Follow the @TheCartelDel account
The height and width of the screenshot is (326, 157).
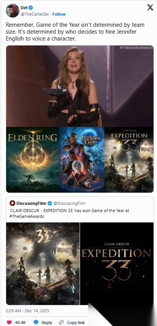[59, 14]
